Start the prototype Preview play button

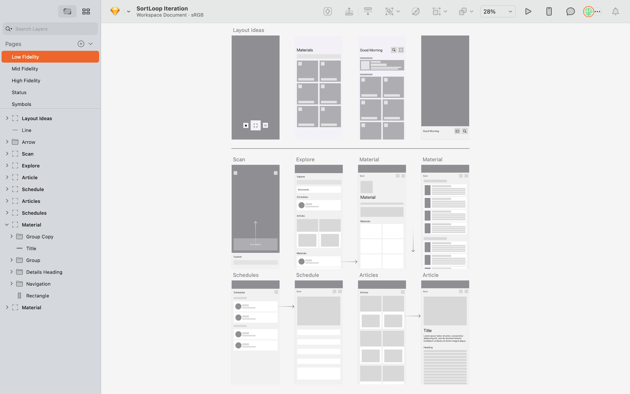point(528,12)
